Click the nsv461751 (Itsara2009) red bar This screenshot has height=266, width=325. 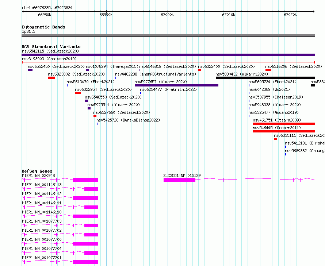[x=284, y=124]
